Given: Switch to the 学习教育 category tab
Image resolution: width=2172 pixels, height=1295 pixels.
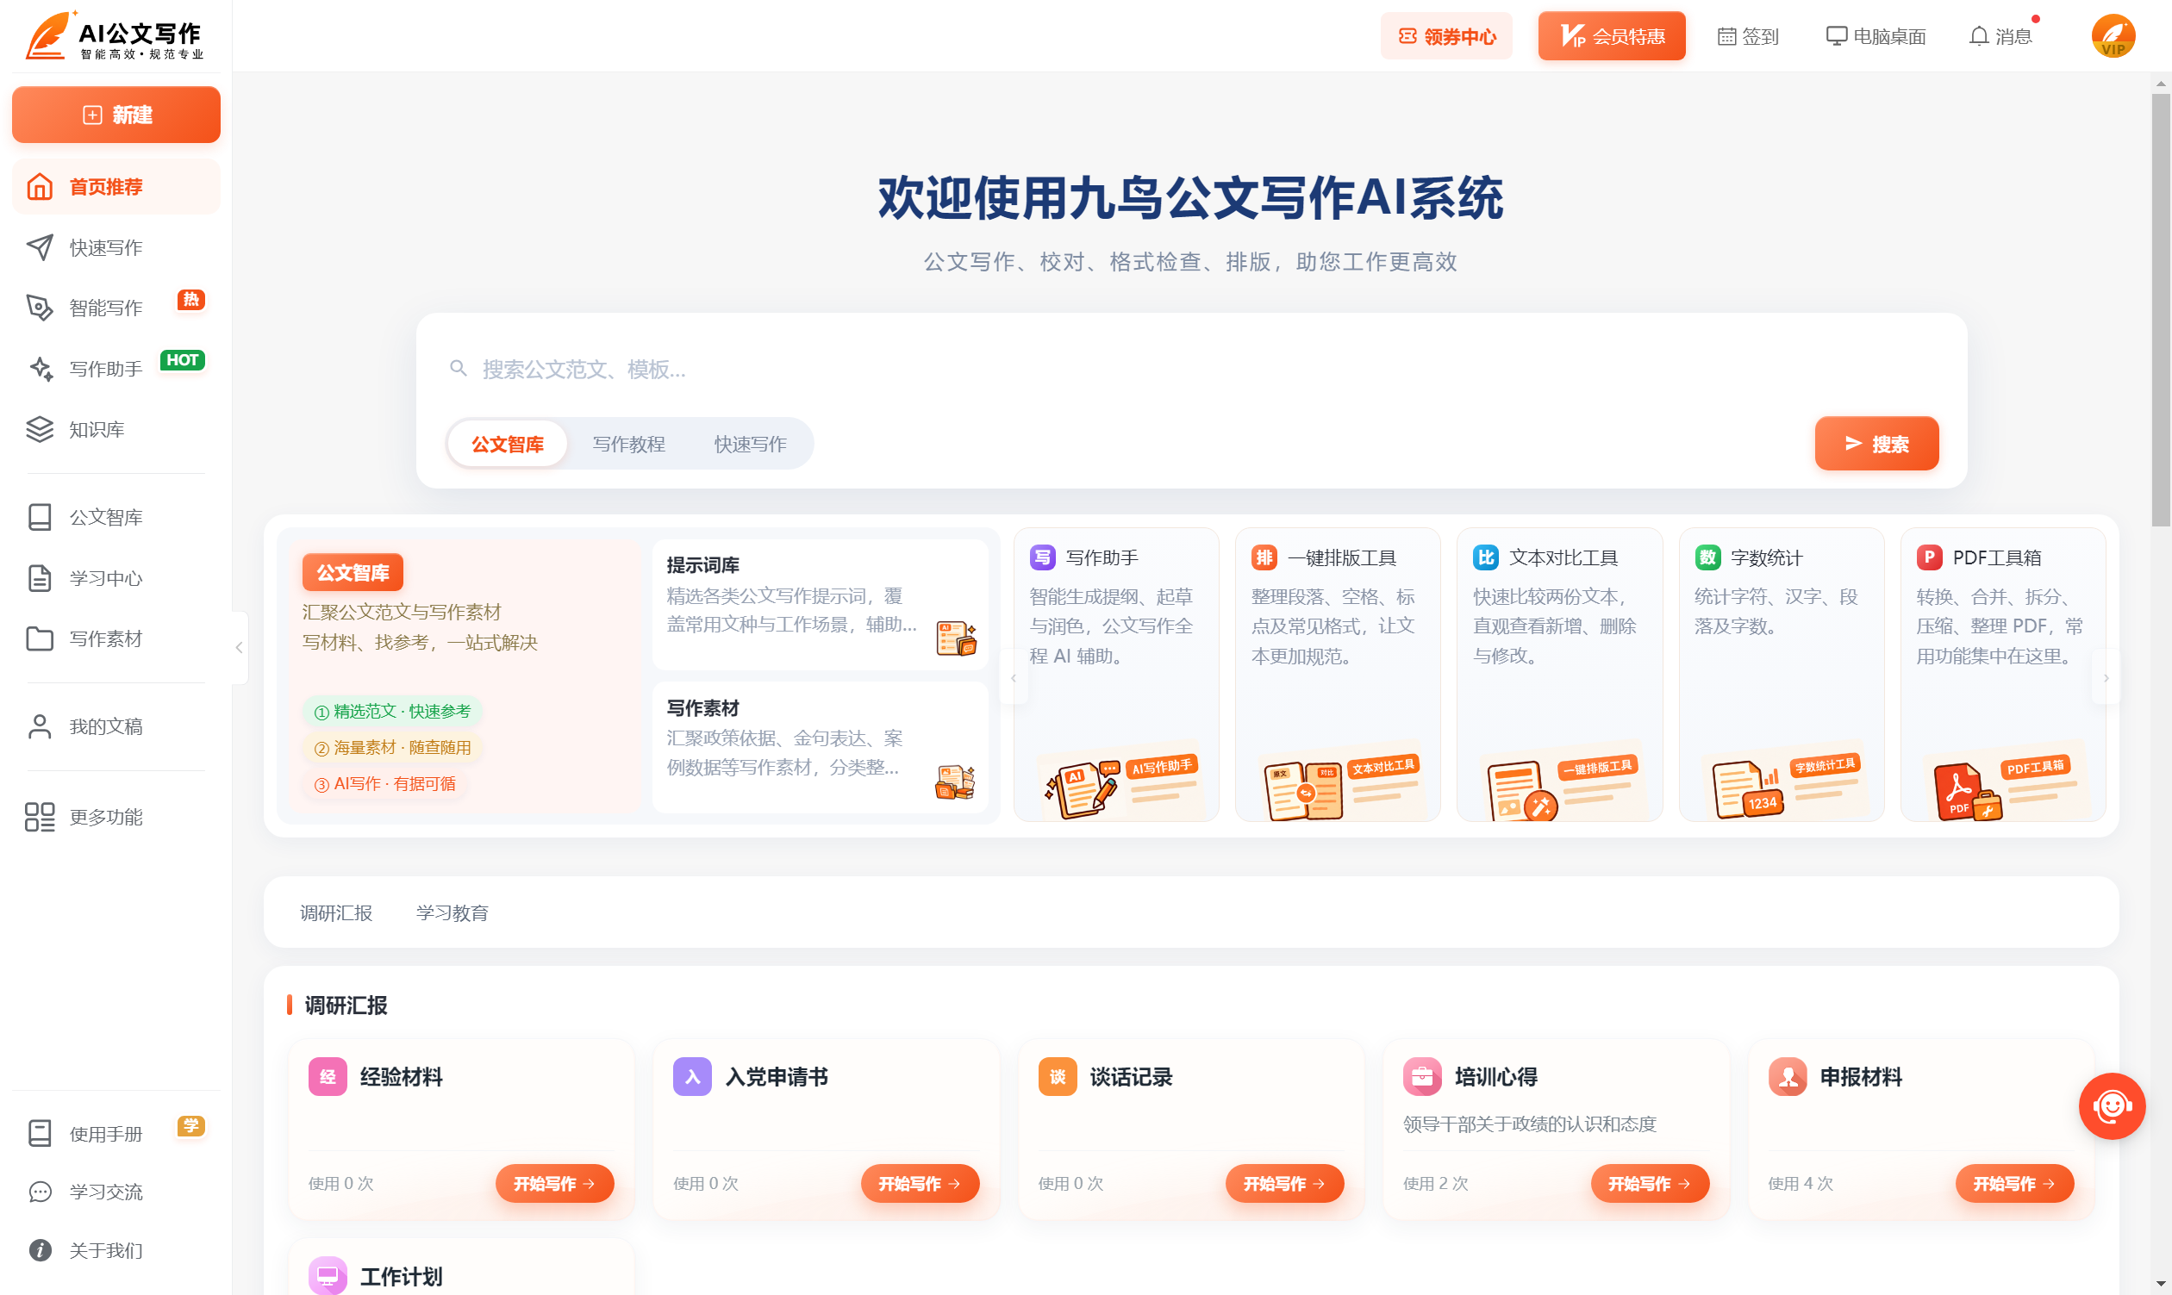Looking at the screenshot, I should (452, 912).
